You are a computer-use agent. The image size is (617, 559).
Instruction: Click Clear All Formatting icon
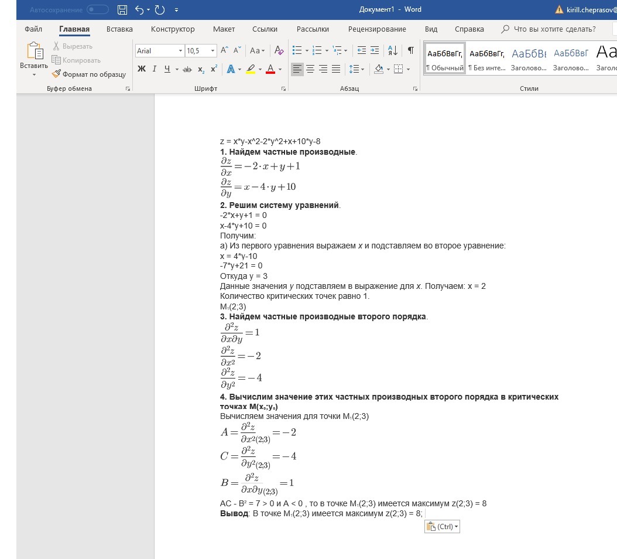279,50
